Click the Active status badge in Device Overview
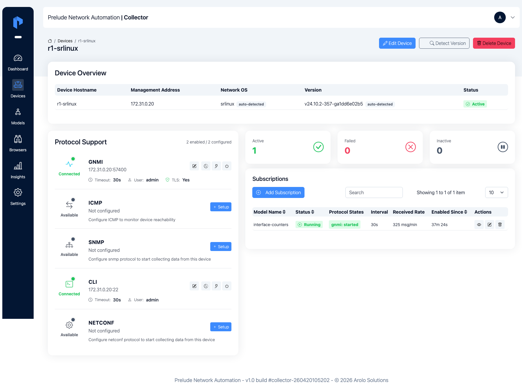 tap(475, 104)
